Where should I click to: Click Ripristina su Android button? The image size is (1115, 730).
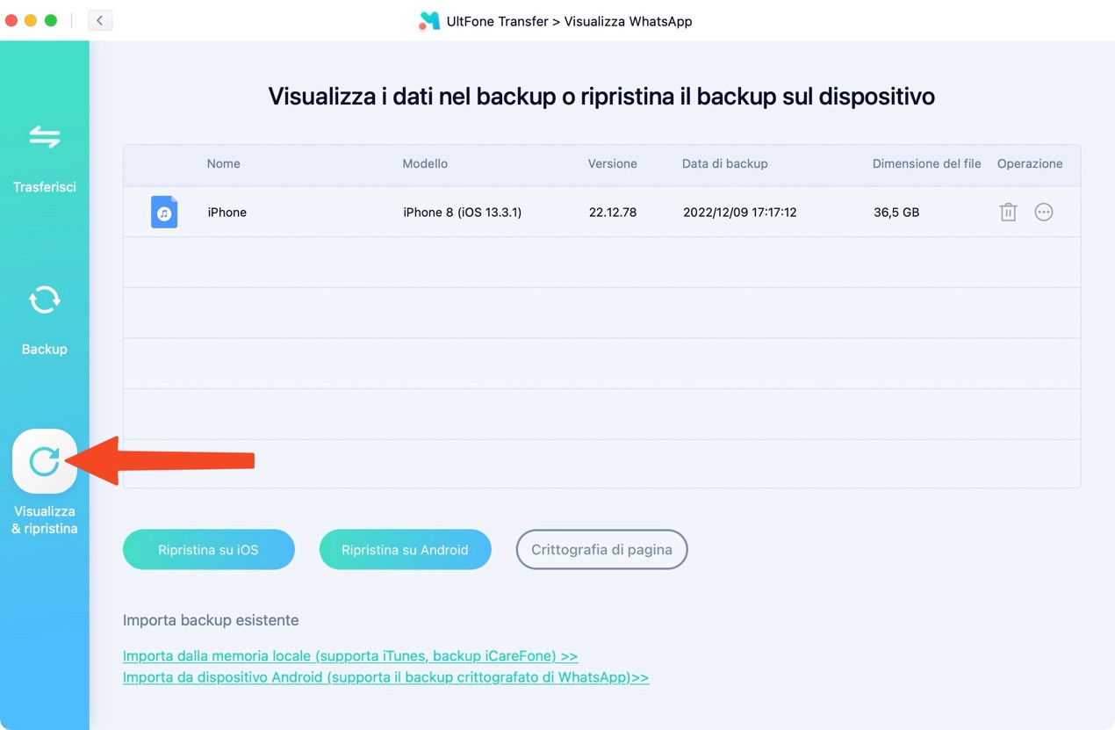[405, 549]
